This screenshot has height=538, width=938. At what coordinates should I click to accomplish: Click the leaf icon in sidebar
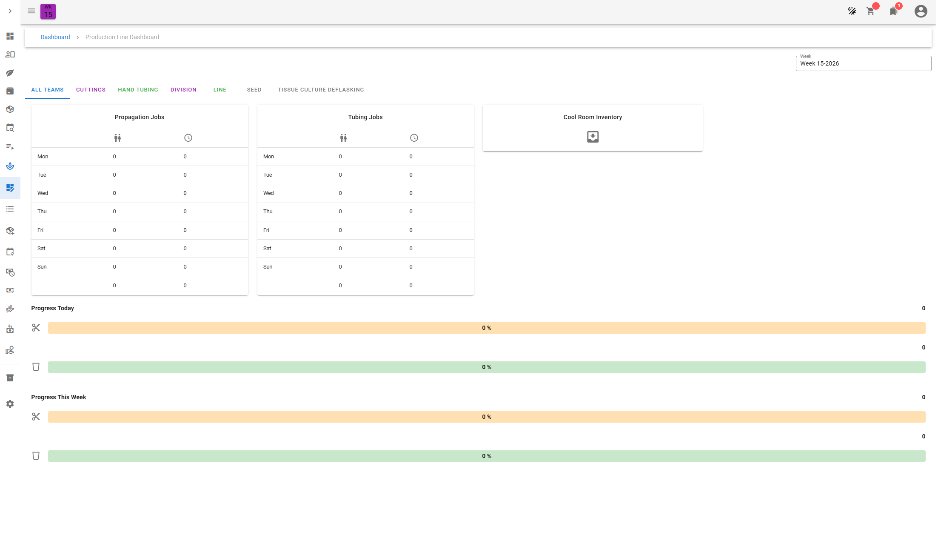[10, 73]
